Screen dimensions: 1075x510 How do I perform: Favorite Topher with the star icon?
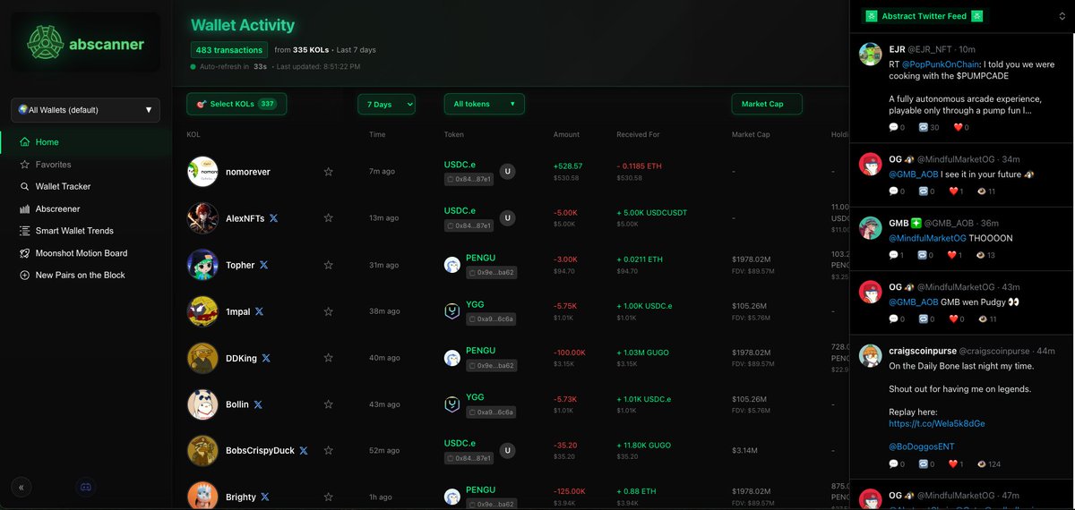tap(328, 265)
